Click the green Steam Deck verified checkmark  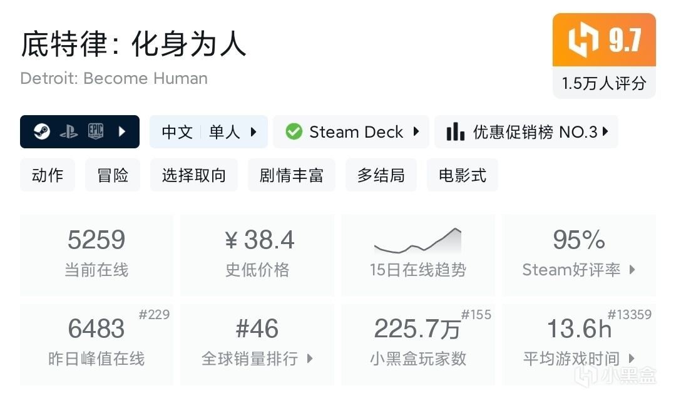click(x=294, y=131)
